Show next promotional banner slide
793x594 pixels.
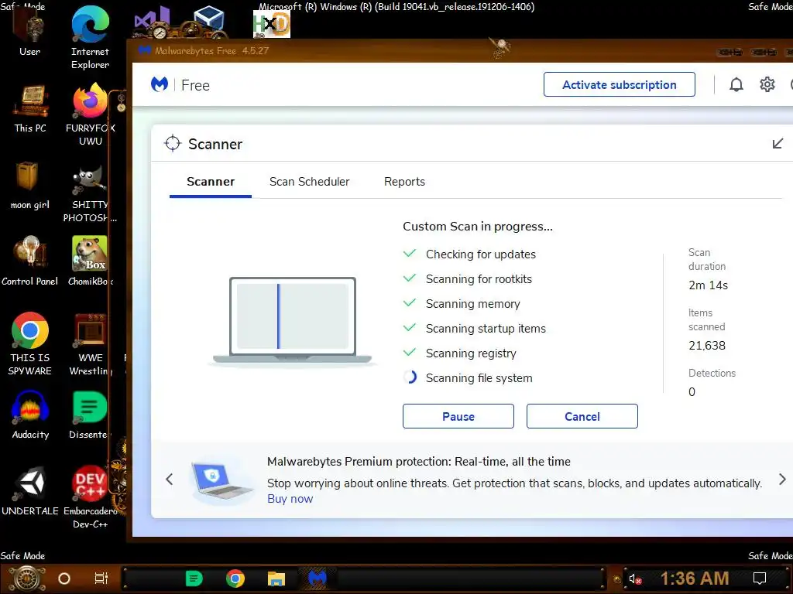click(782, 479)
